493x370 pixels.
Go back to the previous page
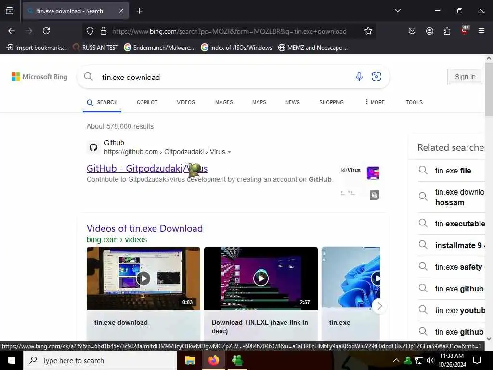(12, 31)
